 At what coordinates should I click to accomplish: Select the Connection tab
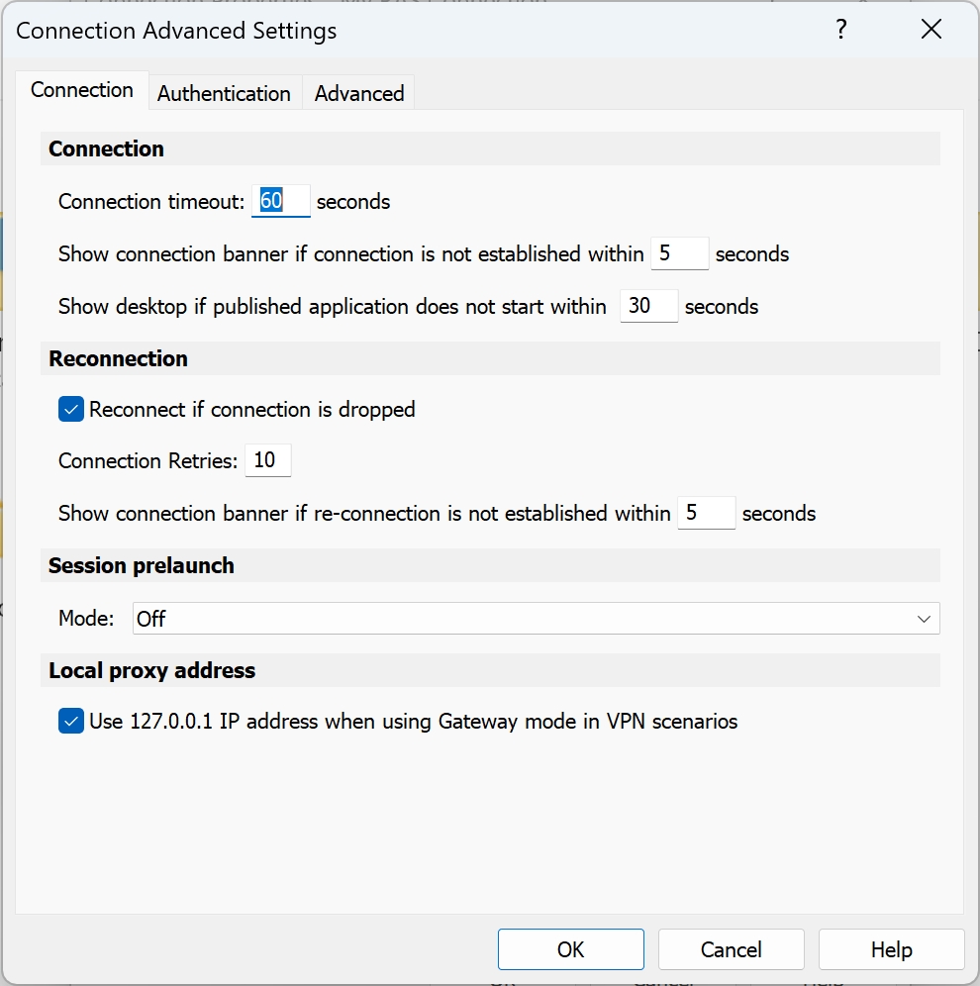click(x=82, y=90)
